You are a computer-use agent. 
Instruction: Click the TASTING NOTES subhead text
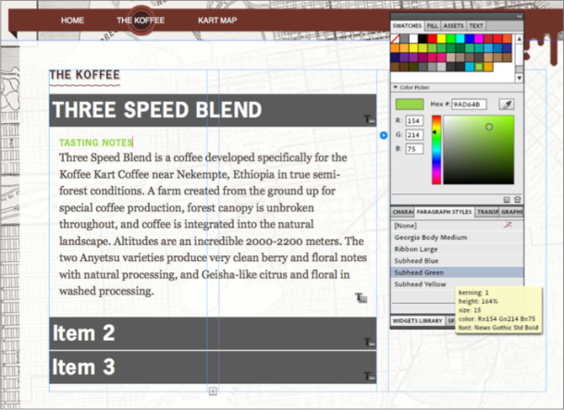tap(96, 143)
